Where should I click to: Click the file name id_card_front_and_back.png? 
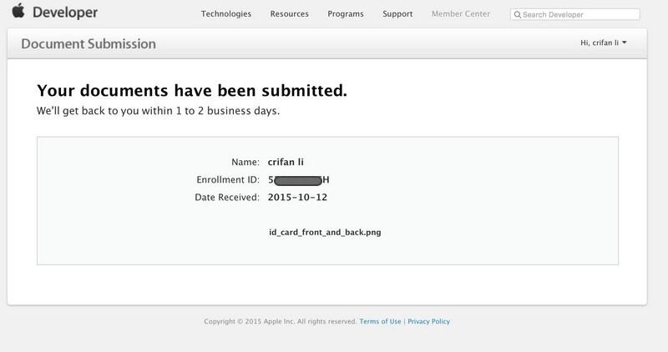point(325,233)
